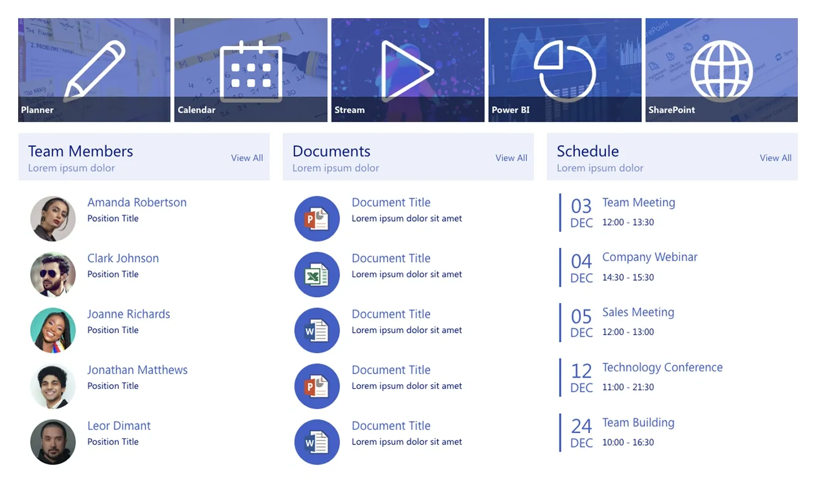Open the last Word document icon
Viewport: 816px width, 483px height.
point(317,442)
